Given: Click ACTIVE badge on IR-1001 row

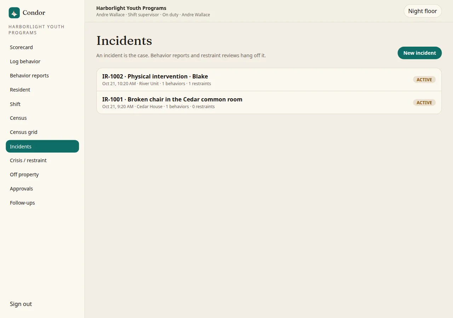Looking at the screenshot, I should click(424, 102).
